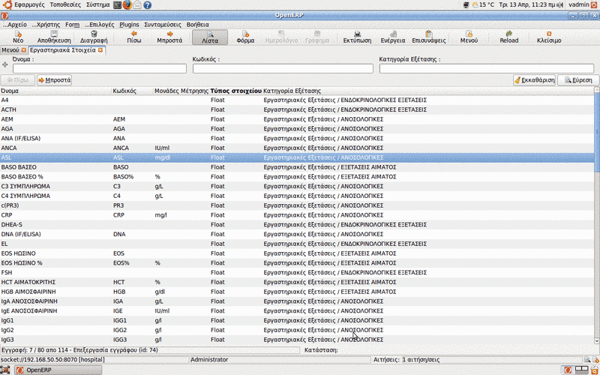This screenshot has height=375, width=600.
Task: Click the vadmin session power icon
Action: point(595,4)
